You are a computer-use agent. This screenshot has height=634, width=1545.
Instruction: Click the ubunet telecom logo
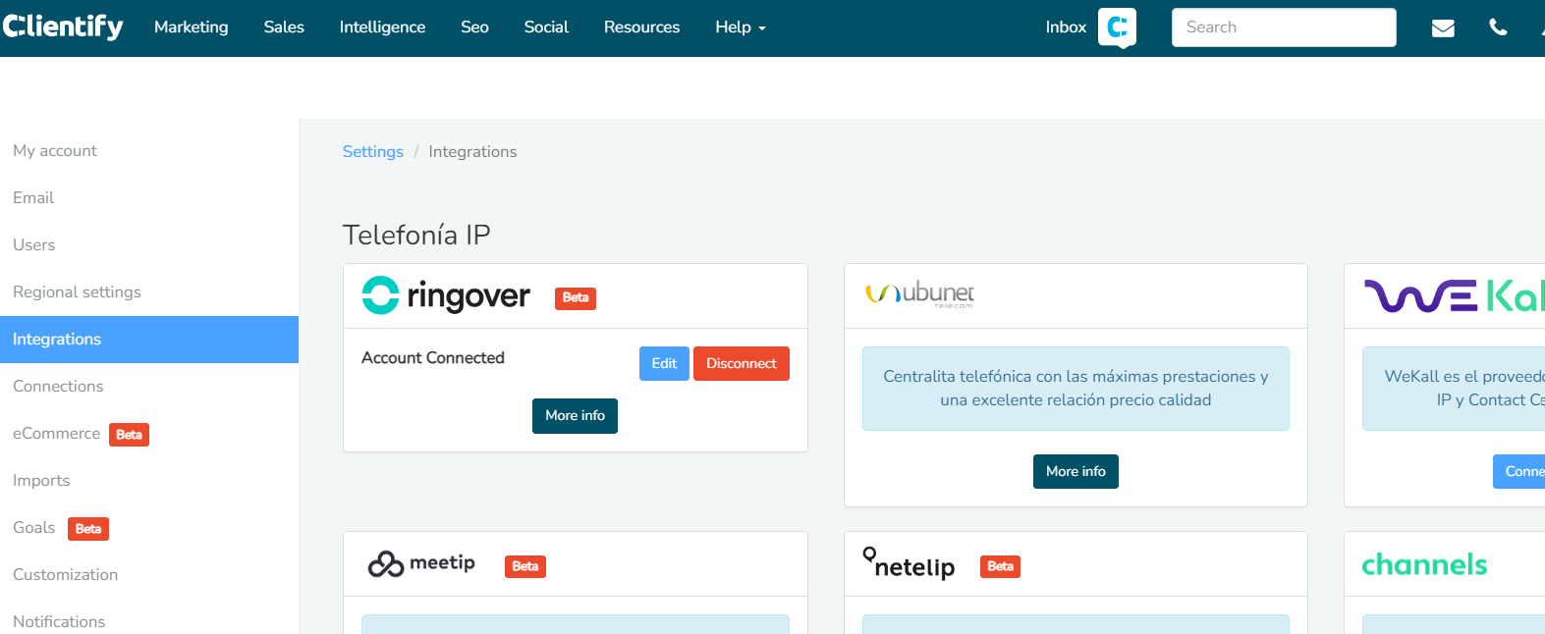(919, 293)
